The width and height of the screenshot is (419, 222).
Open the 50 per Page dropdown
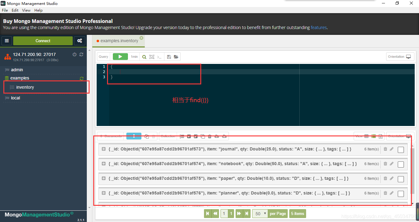point(260,213)
